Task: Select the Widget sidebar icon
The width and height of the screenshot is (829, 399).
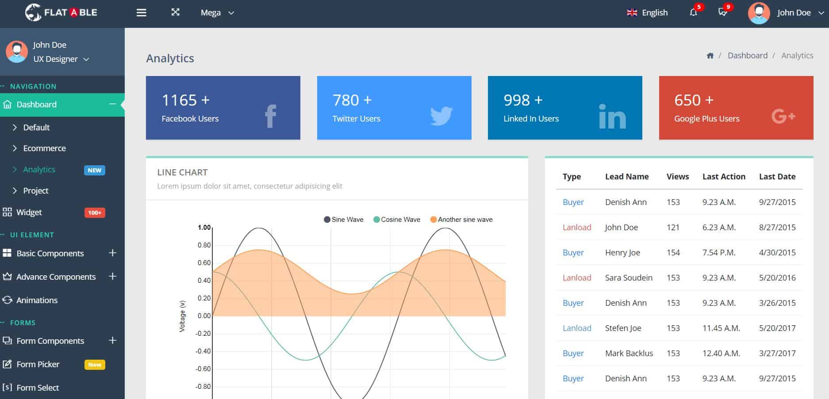Action: 7,212
